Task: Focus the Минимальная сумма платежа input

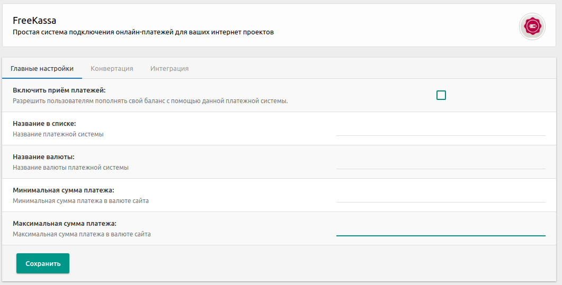Action: 441,196
